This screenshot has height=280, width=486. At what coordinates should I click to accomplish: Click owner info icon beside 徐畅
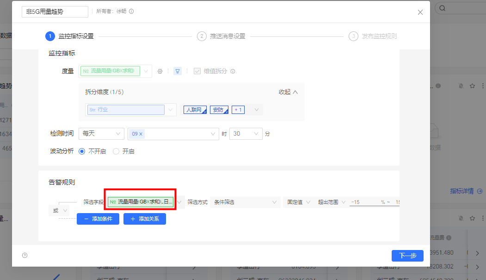[131, 12]
